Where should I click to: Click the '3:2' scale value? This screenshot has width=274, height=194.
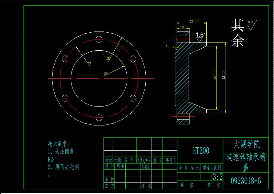[x=218, y=177]
